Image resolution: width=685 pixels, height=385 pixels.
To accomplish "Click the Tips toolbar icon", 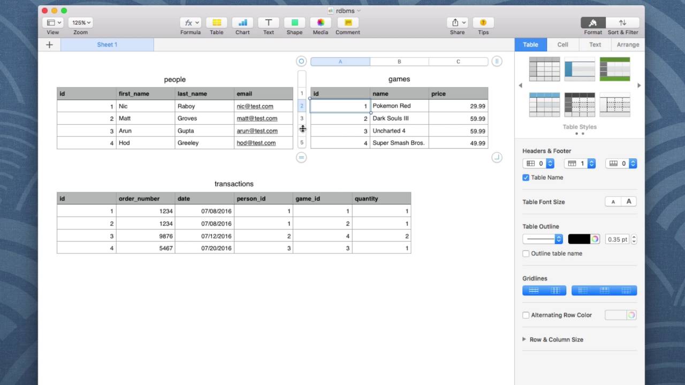I will tap(483, 22).
